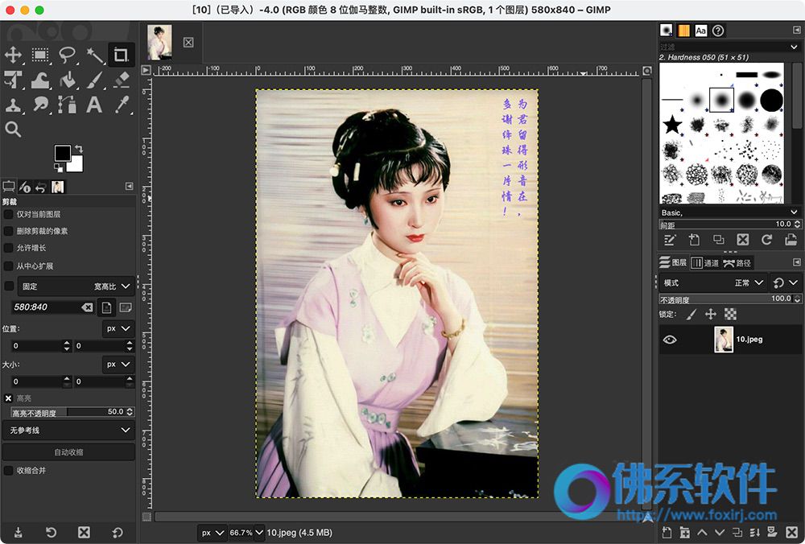Image resolution: width=805 pixels, height=544 pixels.
Task: Toggle the 固定 aspect ratio checkbox
Action: tap(9, 286)
